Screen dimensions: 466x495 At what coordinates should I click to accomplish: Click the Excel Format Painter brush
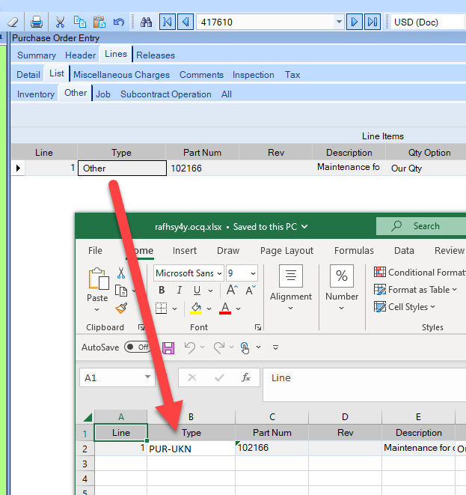[121, 308]
